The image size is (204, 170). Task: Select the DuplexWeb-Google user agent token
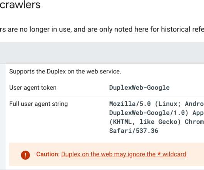[x=139, y=88]
